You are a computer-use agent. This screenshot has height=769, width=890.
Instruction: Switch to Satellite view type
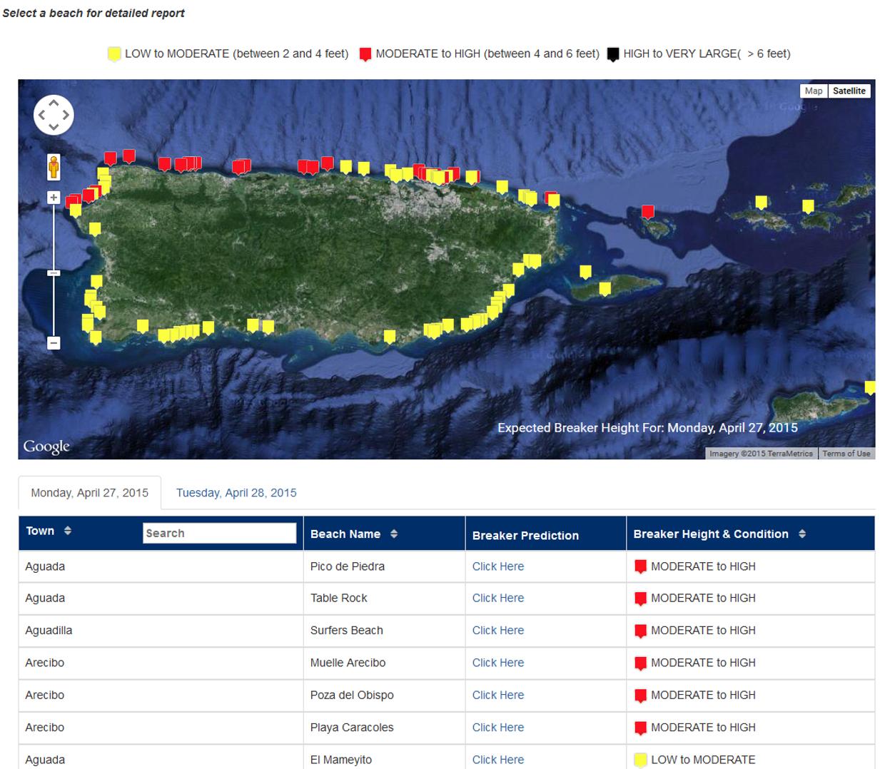849,91
